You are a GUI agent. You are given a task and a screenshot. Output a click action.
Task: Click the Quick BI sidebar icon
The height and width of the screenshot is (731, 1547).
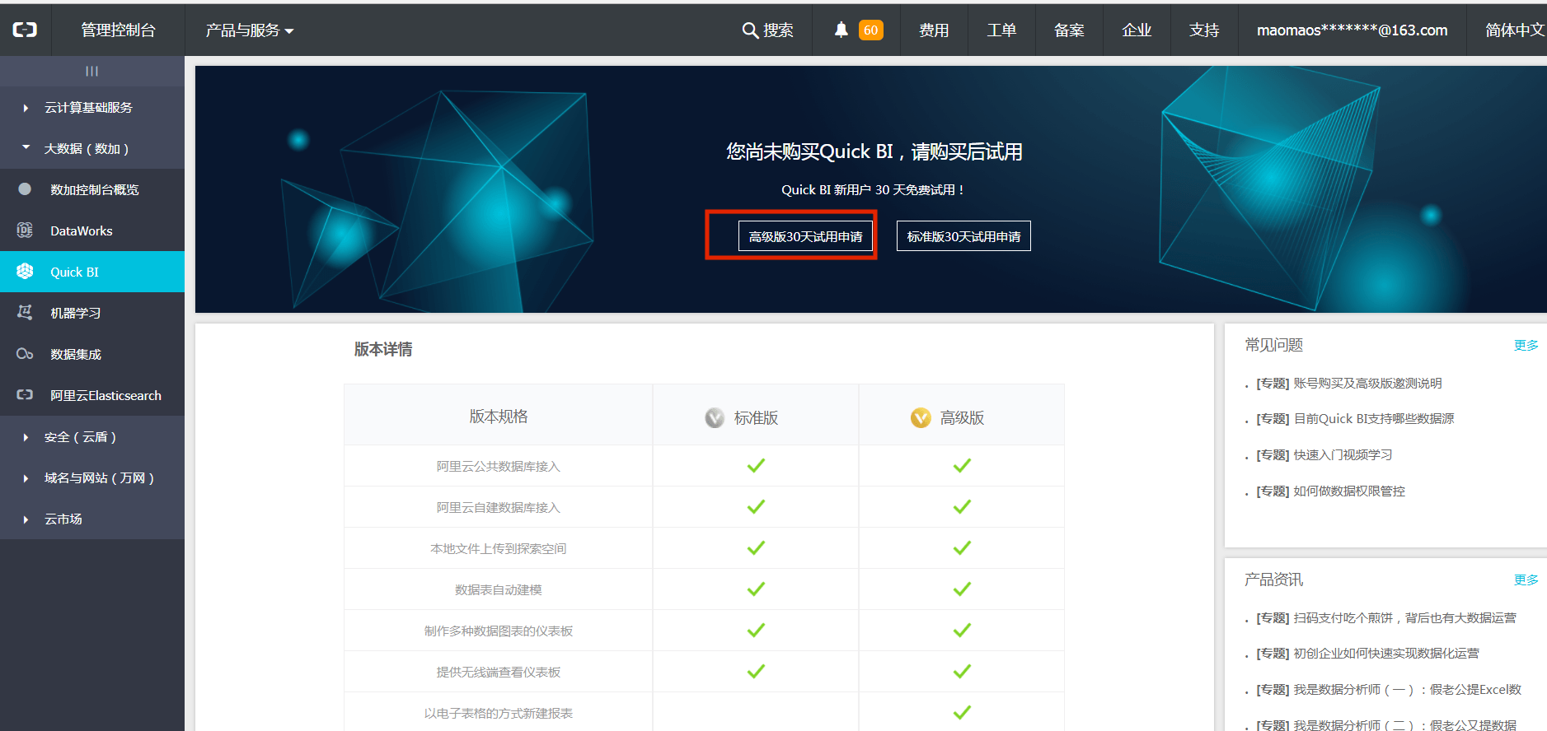[25, 272]
